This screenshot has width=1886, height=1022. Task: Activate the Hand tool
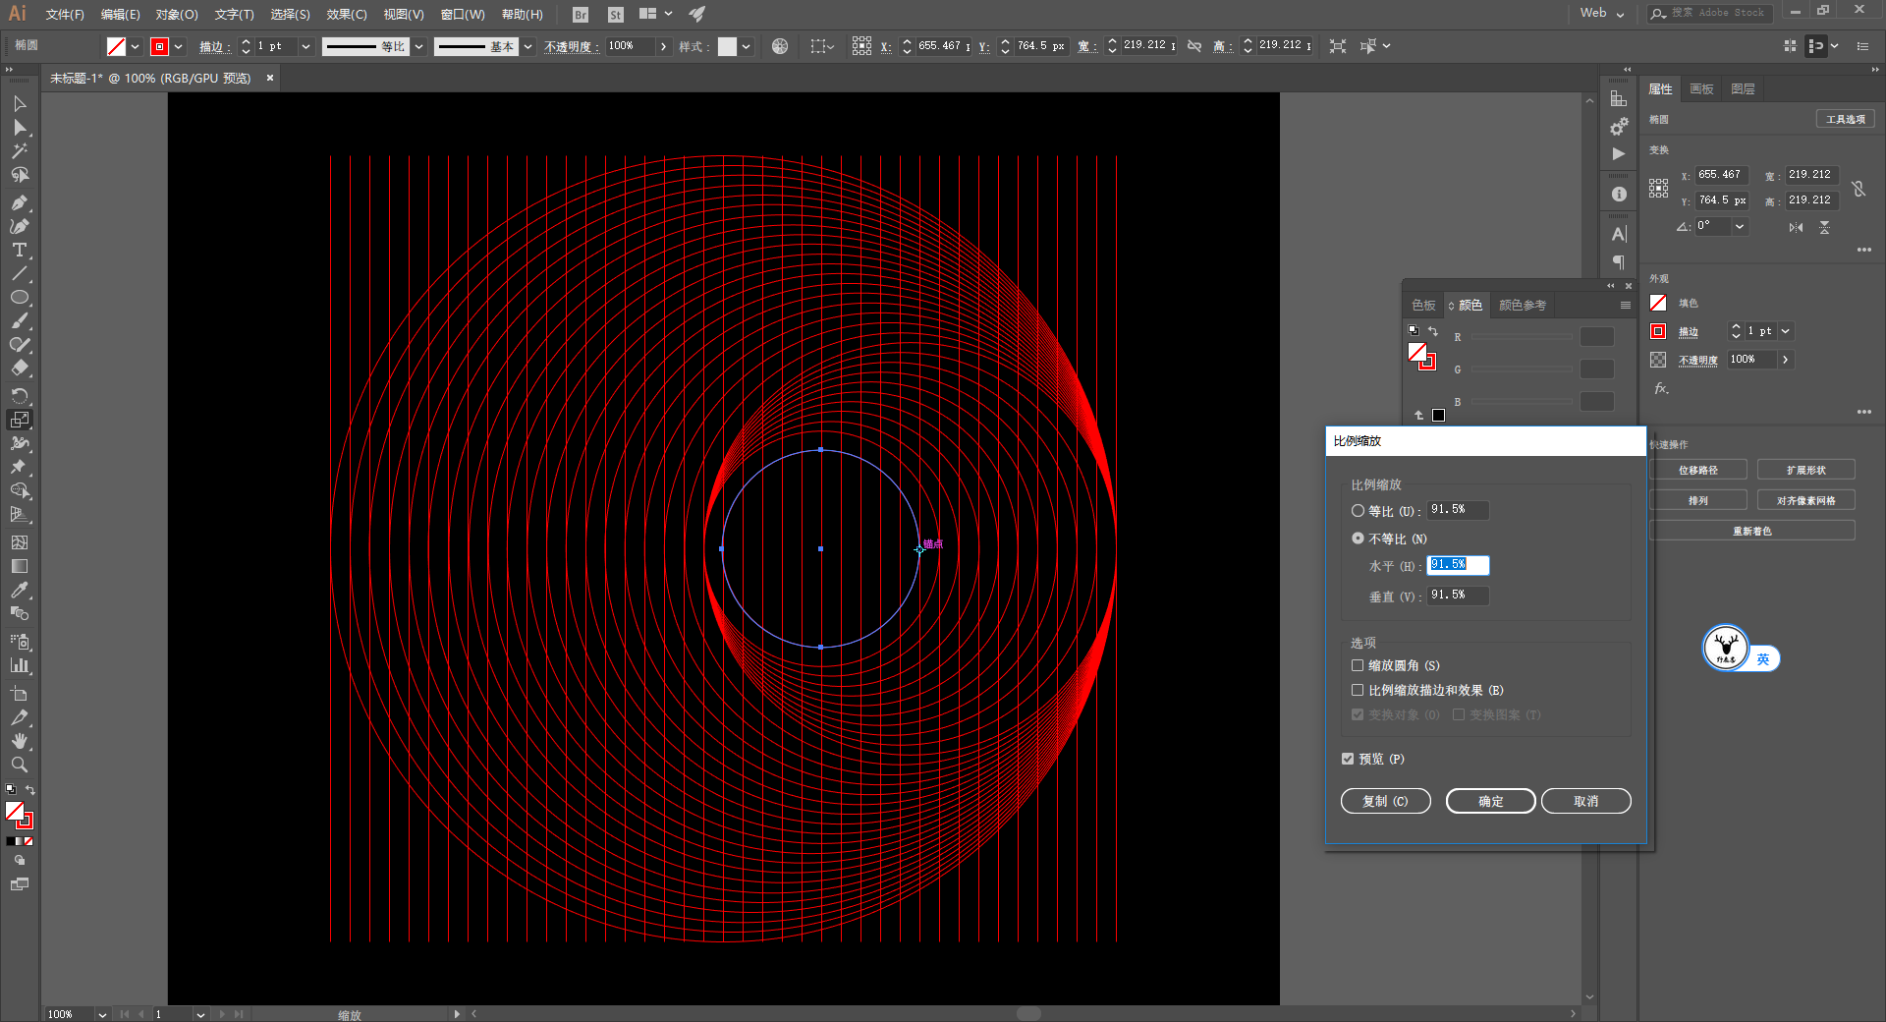click(19, 741)
